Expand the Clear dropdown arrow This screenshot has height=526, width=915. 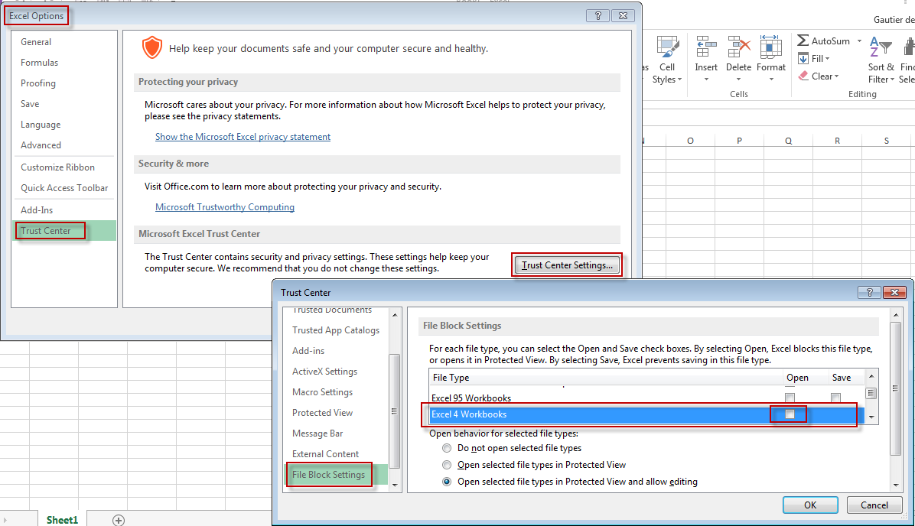[x=836, y=76]
